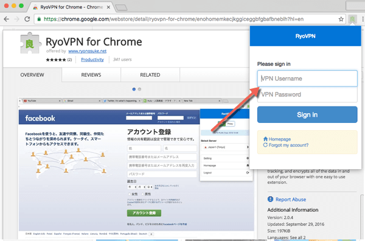Click the Report Abuse link
The width and height of the screenshot is (365, 241).
(x=291, y=200)
